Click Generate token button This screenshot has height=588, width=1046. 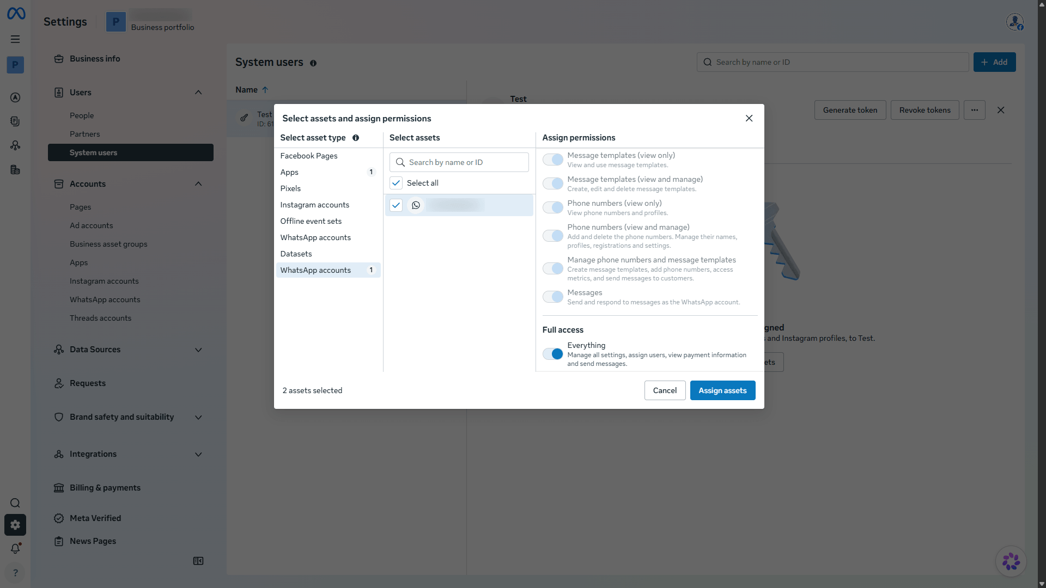(850, 110)
